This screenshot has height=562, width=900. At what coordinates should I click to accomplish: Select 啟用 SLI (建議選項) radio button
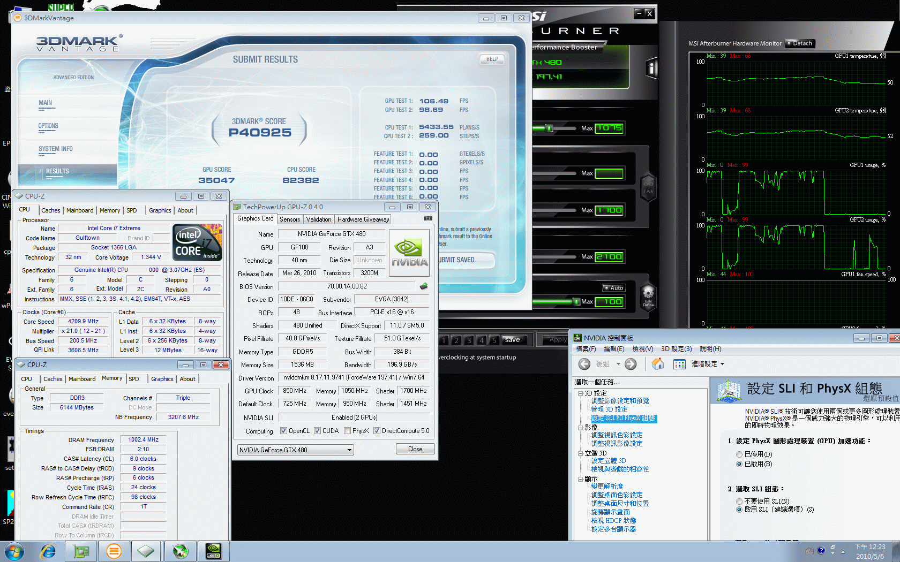point(739,510)
